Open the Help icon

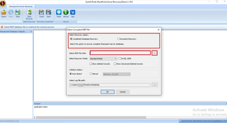point(59,13)
